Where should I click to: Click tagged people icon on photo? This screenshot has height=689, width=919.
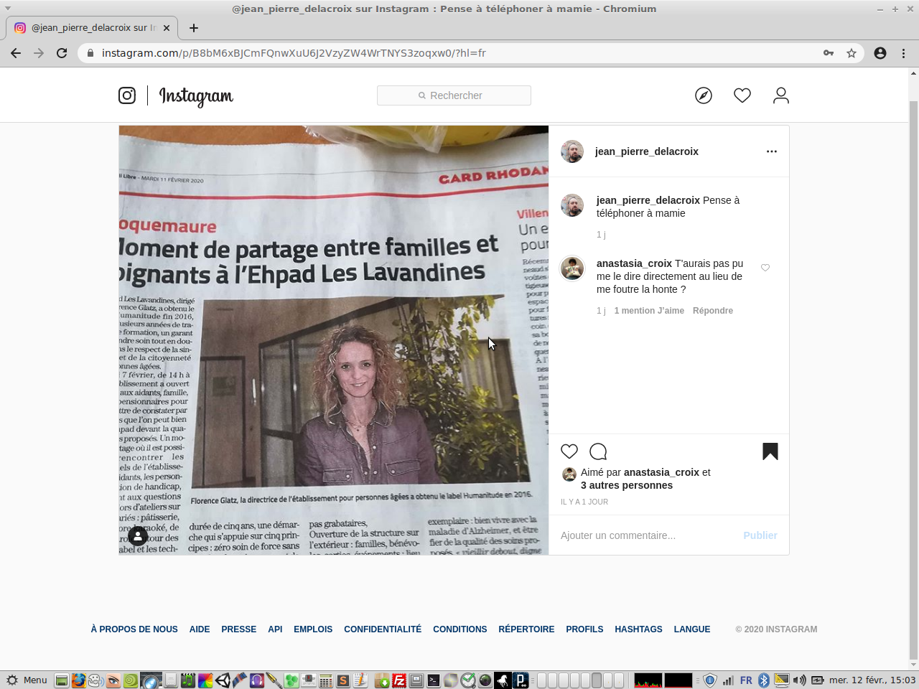point(138,536)
